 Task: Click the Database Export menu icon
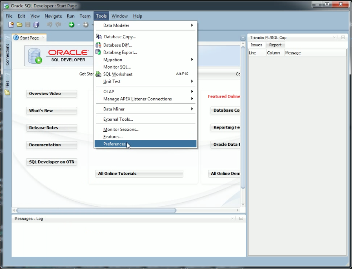click(x=98, y=52)
